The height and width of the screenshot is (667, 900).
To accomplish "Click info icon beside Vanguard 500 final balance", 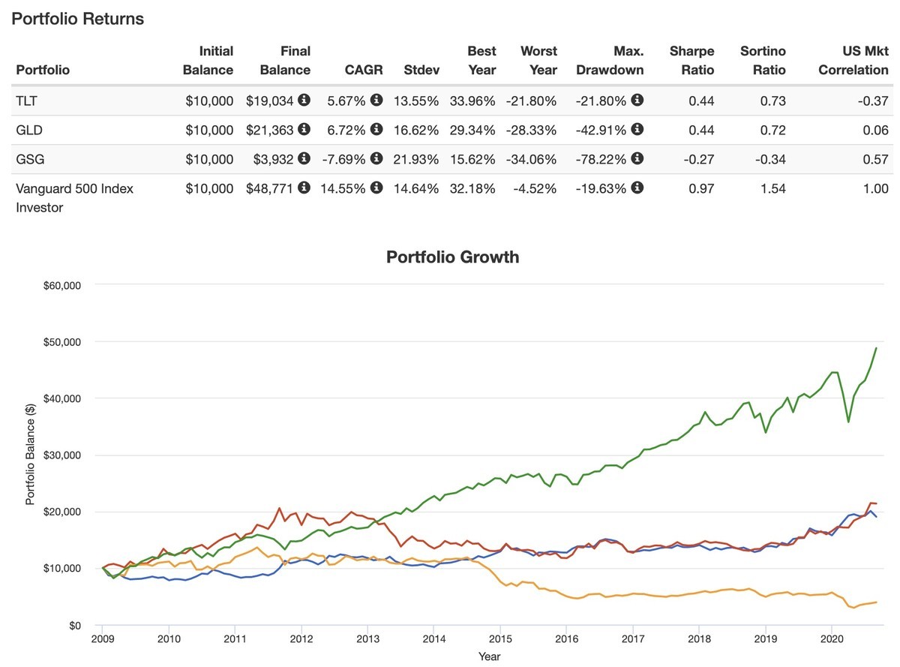I will coord(304,188).
